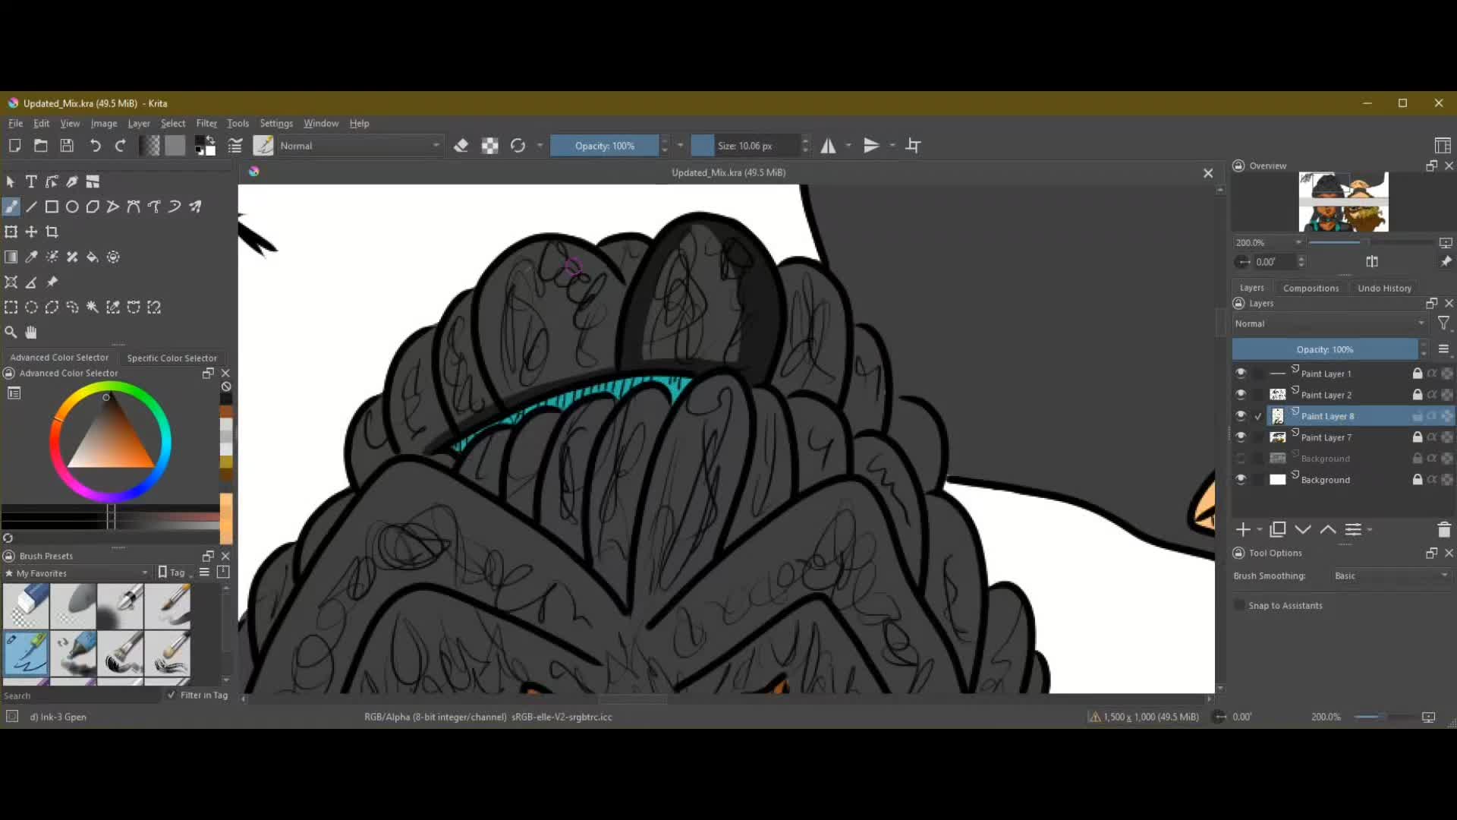The height and width of the screenshot is (820, 1457).
Task: Open the brush blending mode dropdown
Action: (x=360, y=146)
